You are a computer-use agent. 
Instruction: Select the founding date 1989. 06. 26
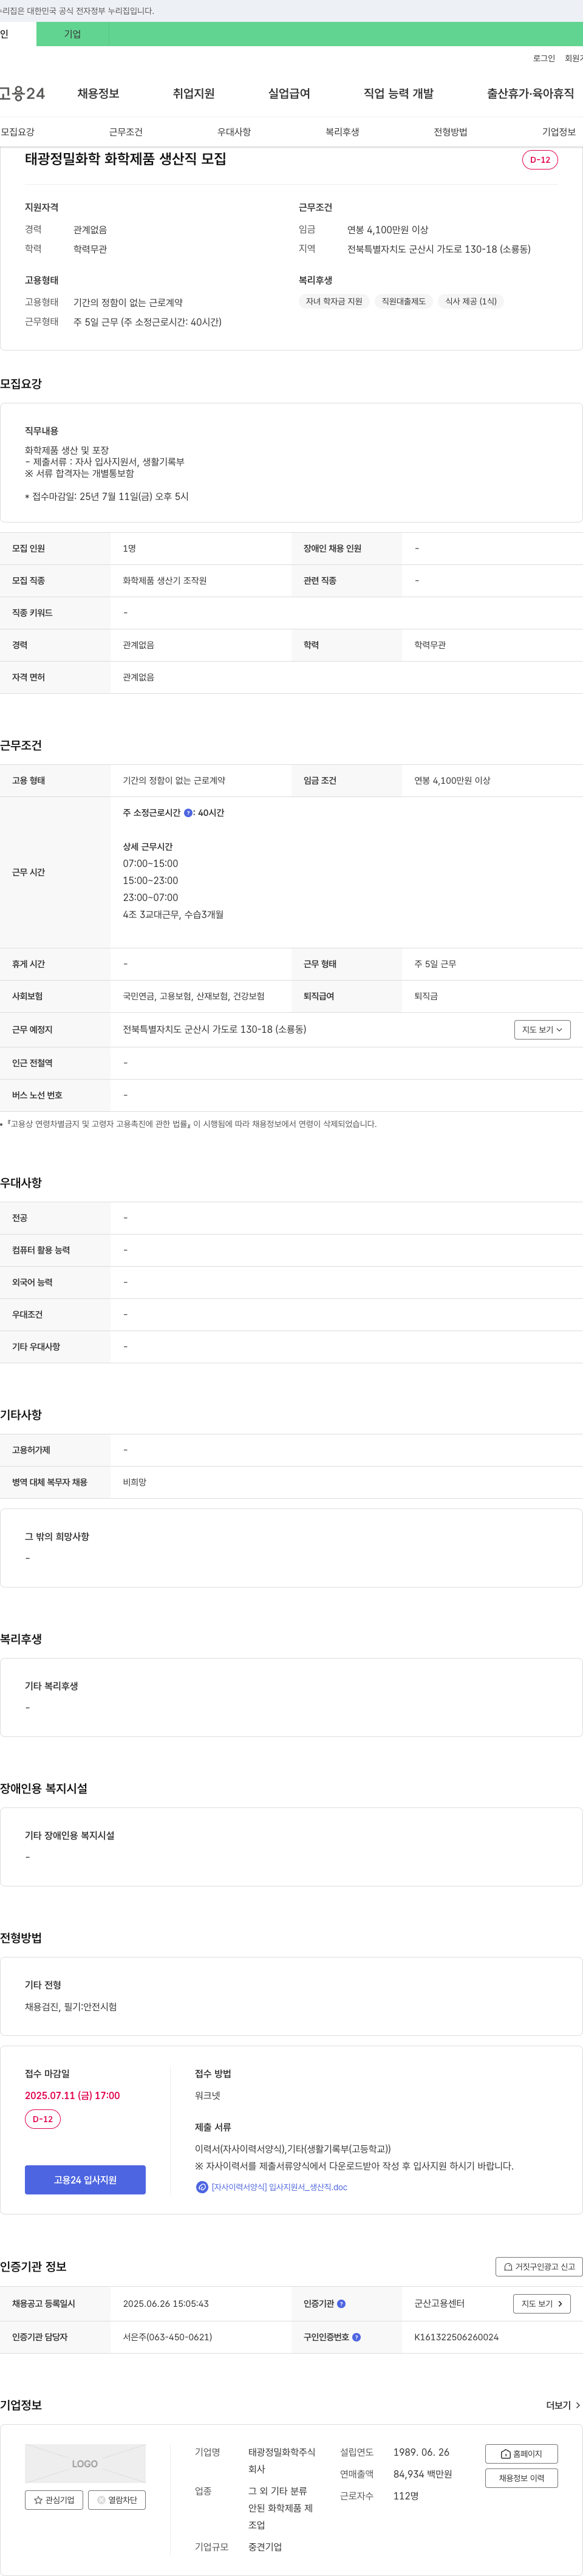421,2452
